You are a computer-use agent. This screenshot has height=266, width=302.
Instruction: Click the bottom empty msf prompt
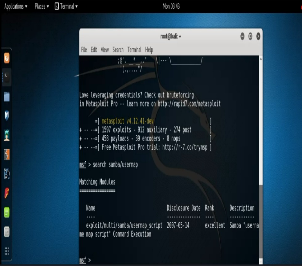click(85, 260)
